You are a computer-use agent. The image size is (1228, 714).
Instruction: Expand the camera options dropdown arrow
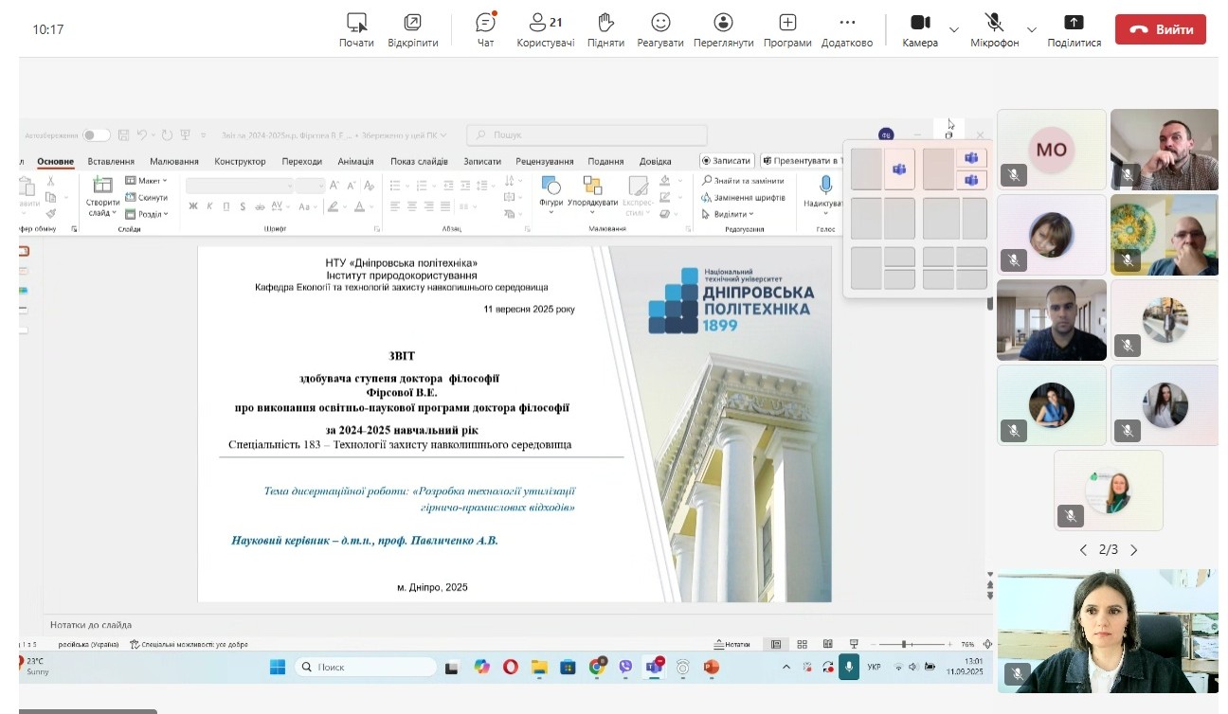coord(954,29)
